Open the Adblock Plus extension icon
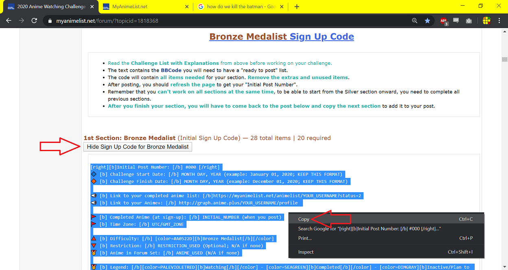This screenshot has height=270, width=508. pos(444,21)
